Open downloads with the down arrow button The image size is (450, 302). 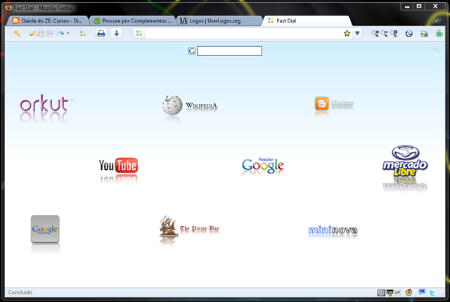[117, 34]
